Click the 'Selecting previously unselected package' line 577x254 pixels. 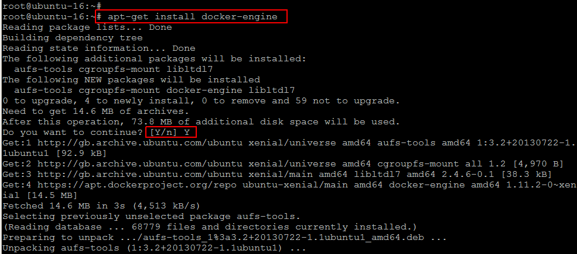click(151, 217)
